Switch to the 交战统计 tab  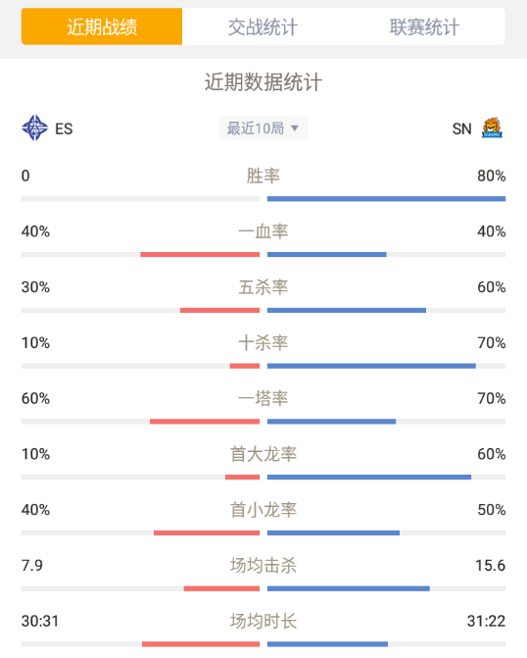click(x=263, y=26)
